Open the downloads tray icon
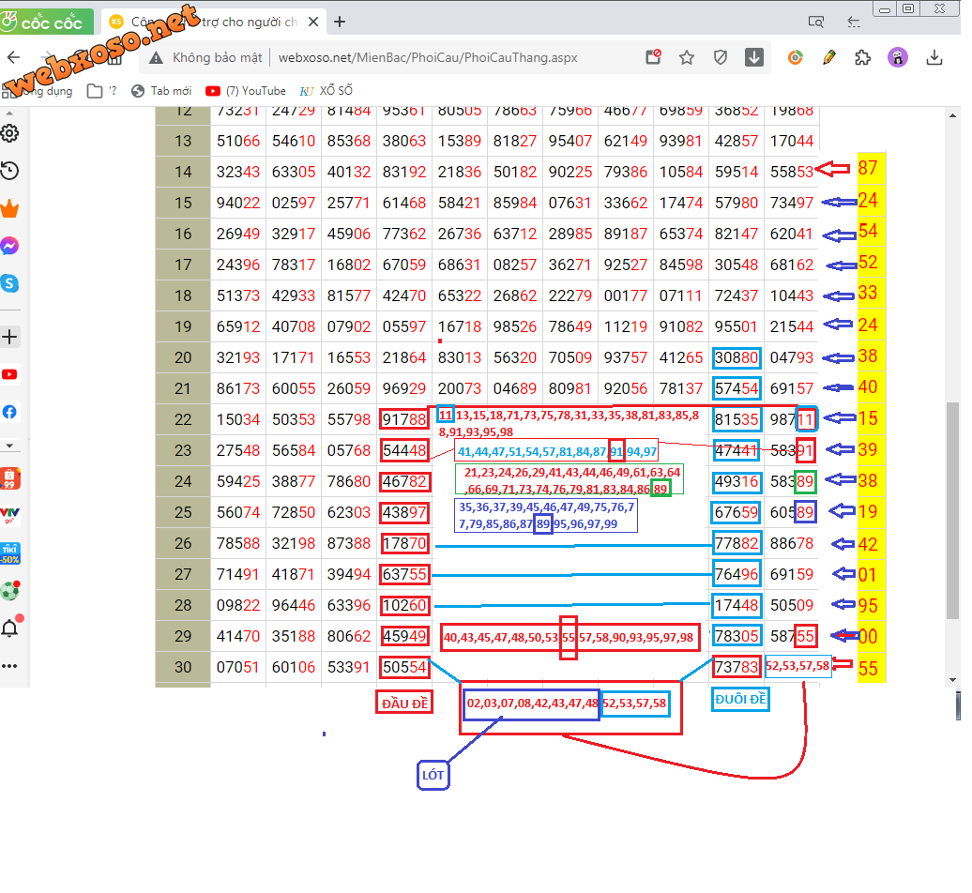972x893 pixels. coord(934,57)
